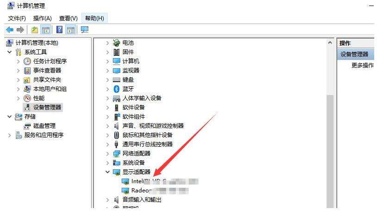
Task: Click the Up one level folder icon
Action: (35, 30)
